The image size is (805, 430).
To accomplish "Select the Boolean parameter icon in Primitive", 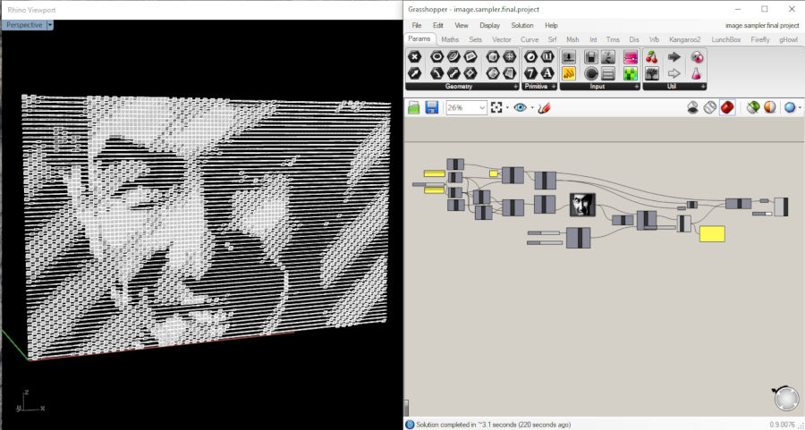I will click(x=531, y=57).
